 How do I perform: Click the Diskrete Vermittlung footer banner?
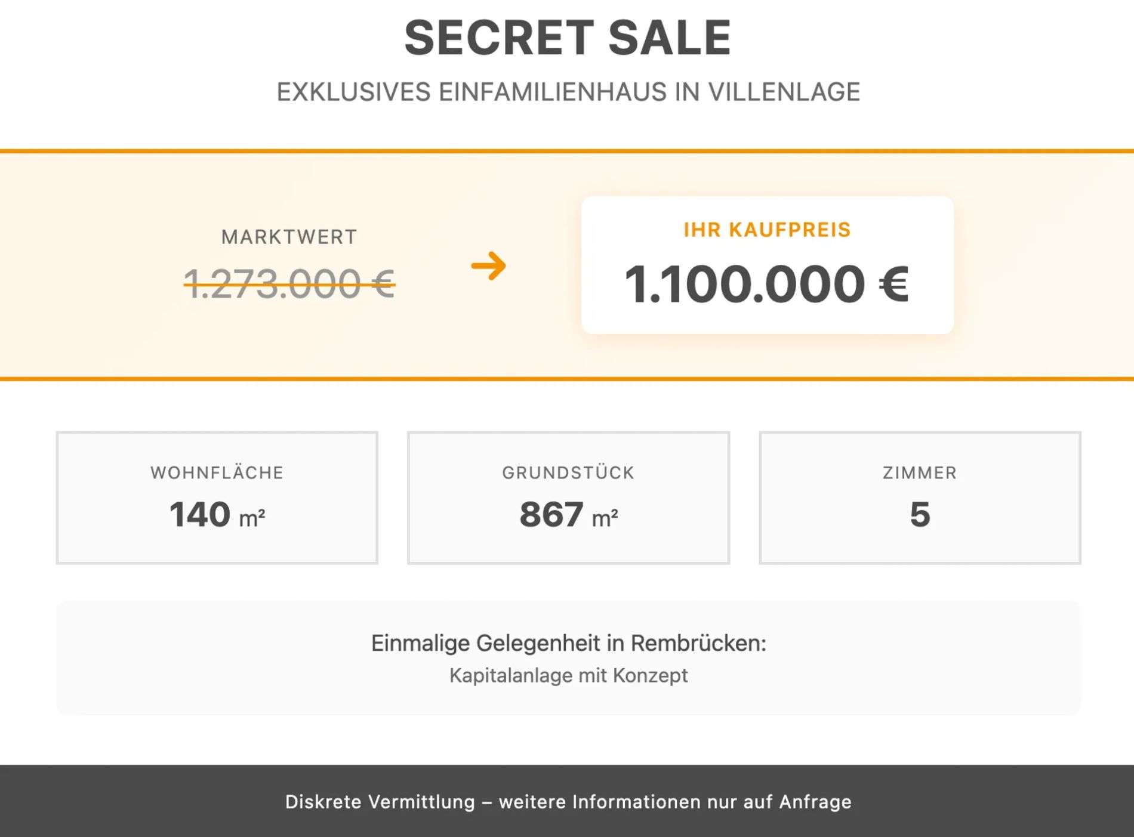coord(567,801)
